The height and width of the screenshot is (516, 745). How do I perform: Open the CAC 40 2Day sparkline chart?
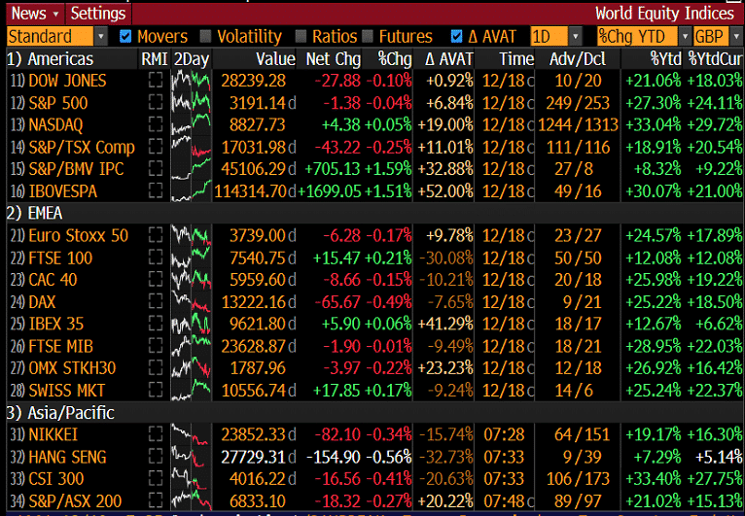[191, 279]
